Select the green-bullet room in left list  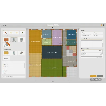point(14,64)
